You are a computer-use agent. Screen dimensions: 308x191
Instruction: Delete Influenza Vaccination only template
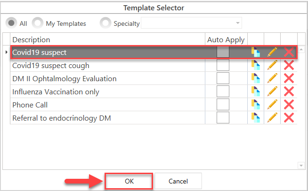(x=289, y=92)
